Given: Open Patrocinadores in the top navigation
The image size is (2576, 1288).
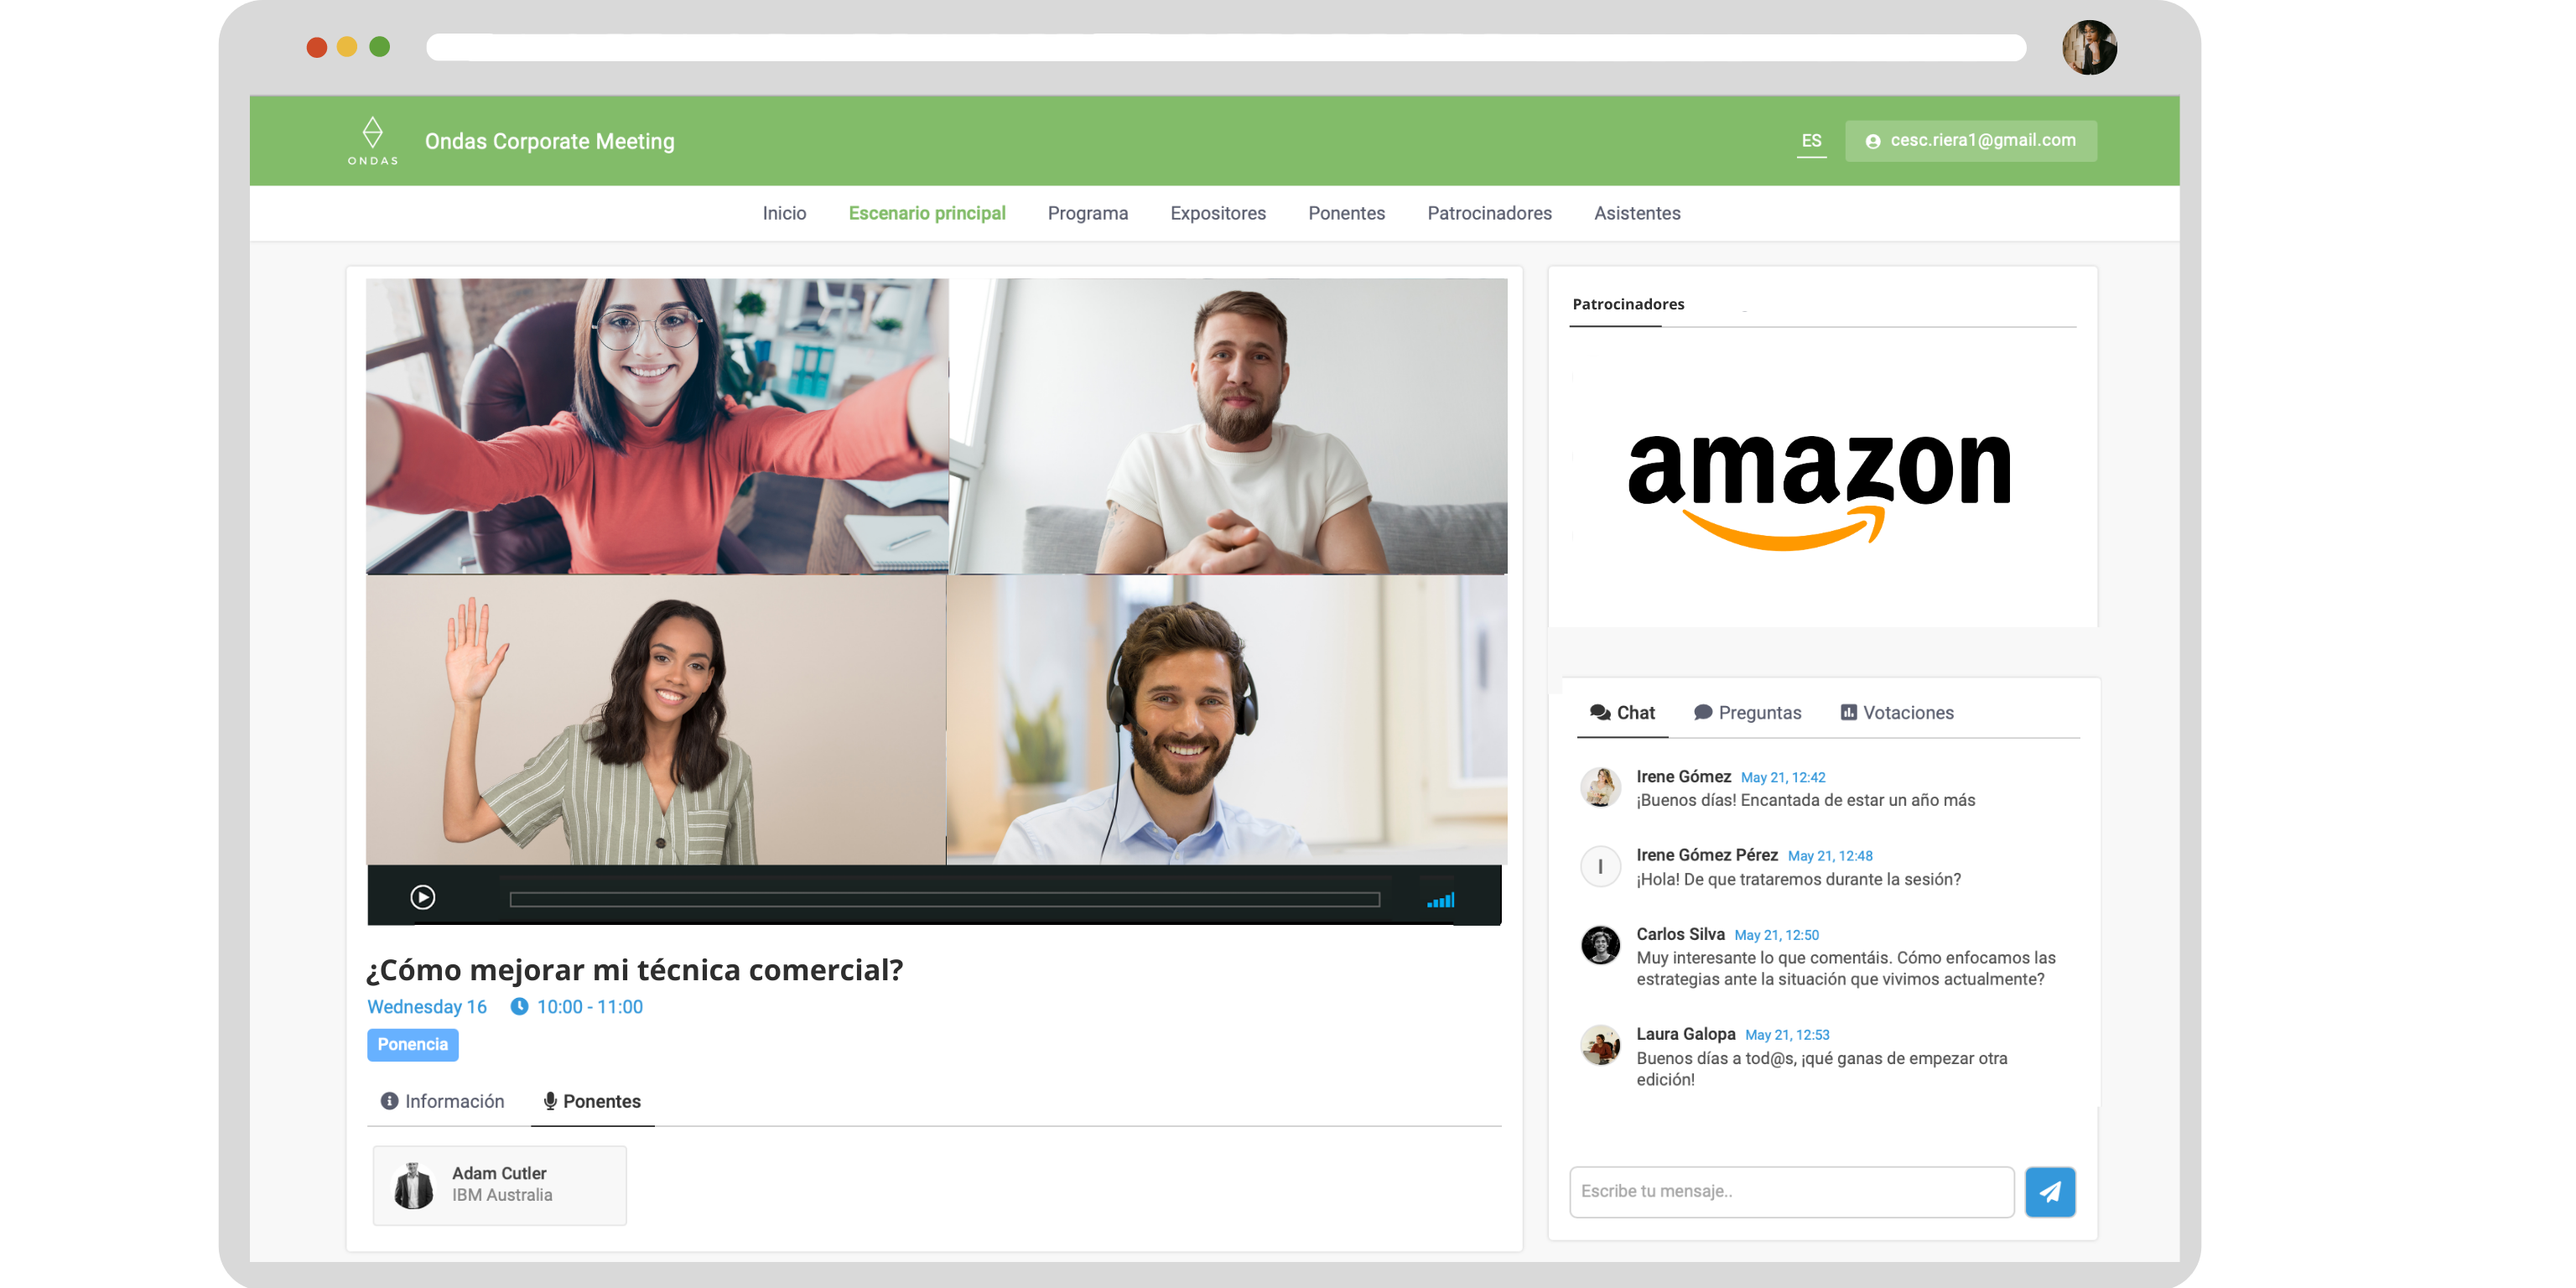Looking at the screenshot, I should pyautogui.click(x=1489, y=213).
